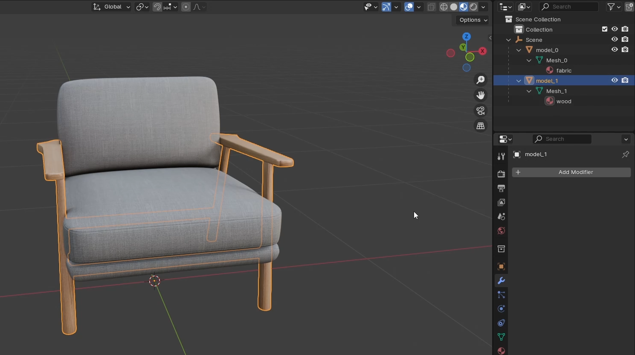
Task: Open pivot point dropdown
Action: pos(142,7)
